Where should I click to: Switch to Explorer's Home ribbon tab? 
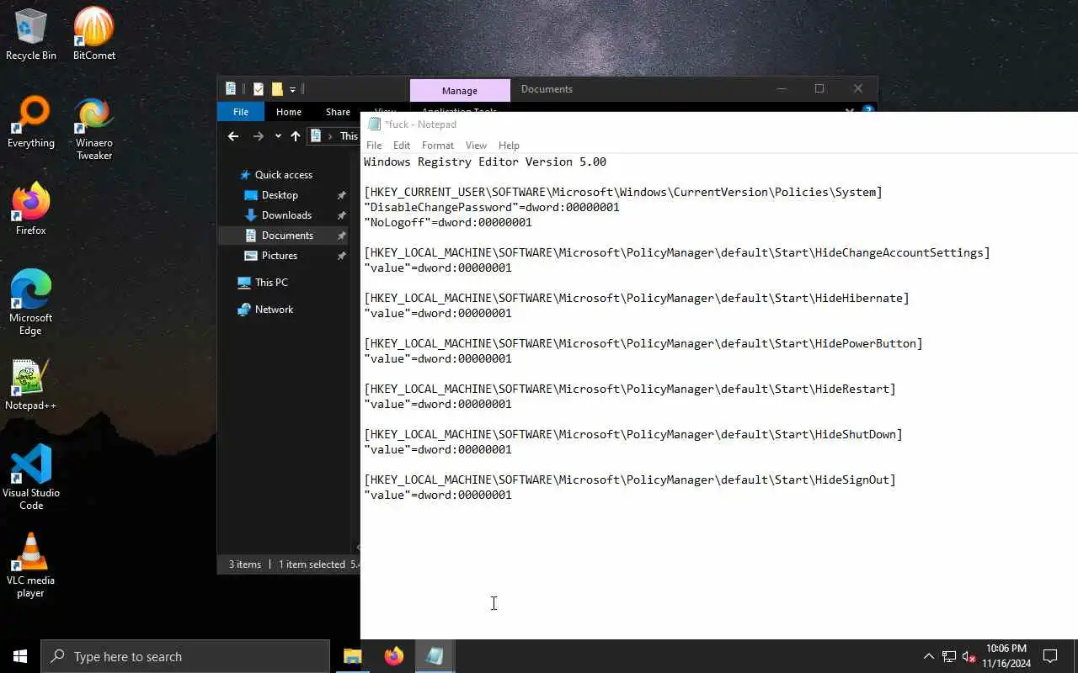point(289,112)
